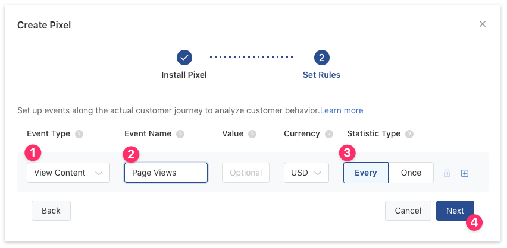
Task: Click the Value help icon
Action: (x=252, y=134)
